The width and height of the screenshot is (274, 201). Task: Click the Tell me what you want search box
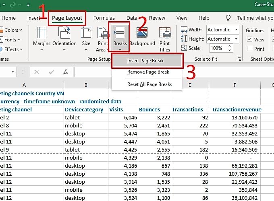(x=255, y=18)
